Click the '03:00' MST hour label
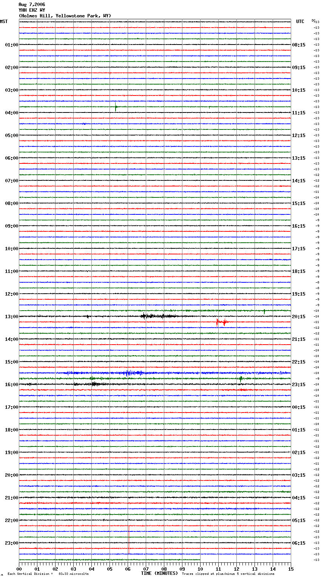 (x=12, y=90)
